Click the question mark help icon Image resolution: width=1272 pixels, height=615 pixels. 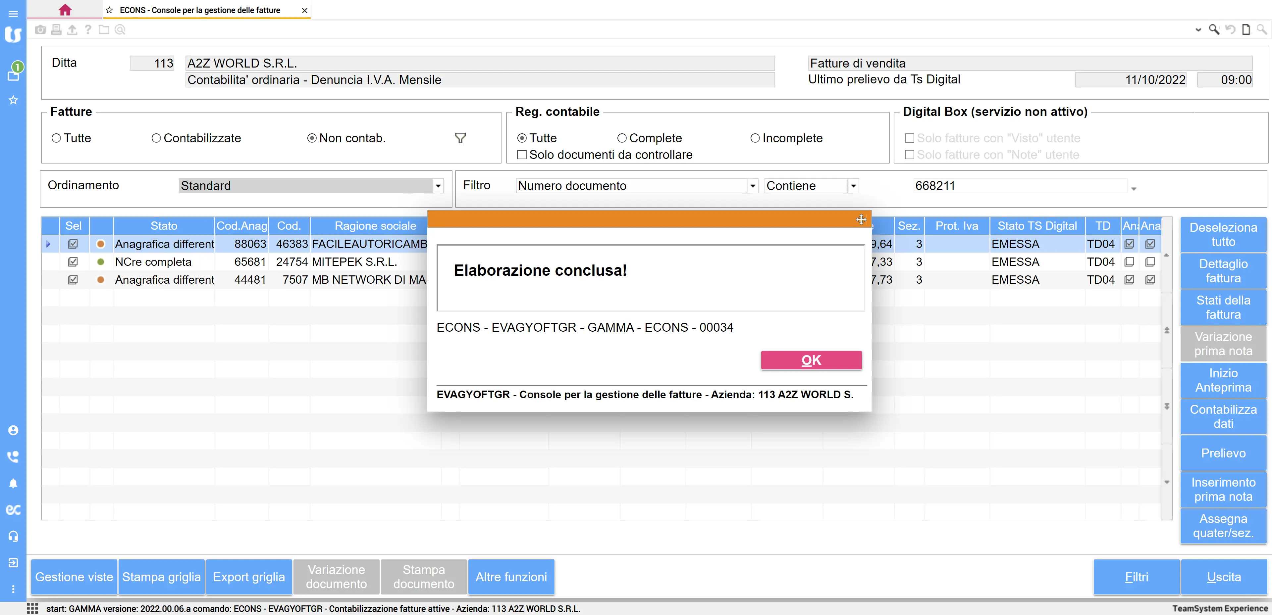(x=88, y=29)
